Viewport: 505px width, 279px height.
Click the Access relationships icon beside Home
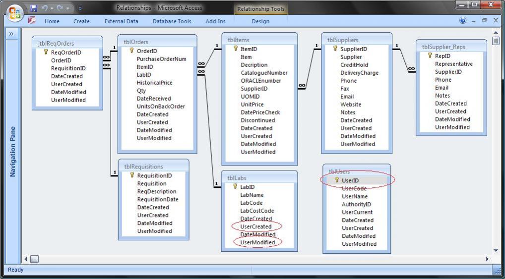tap(32, 21)
